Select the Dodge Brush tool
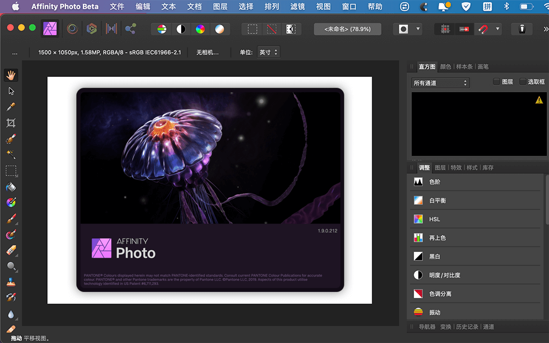Screen dimensions: 549x343 (x=11, y=266)
